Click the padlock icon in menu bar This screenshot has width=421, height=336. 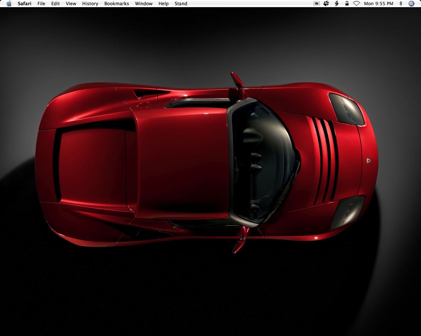coord(347,4)
